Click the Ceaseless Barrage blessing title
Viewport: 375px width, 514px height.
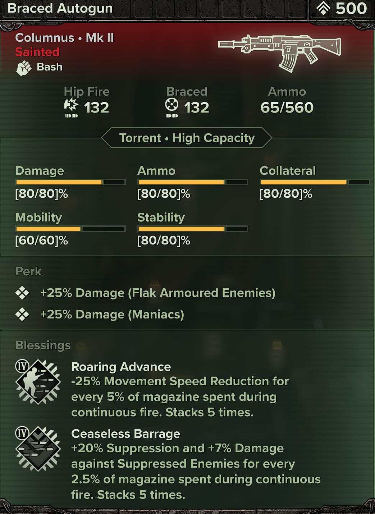[x=125, y=433]
